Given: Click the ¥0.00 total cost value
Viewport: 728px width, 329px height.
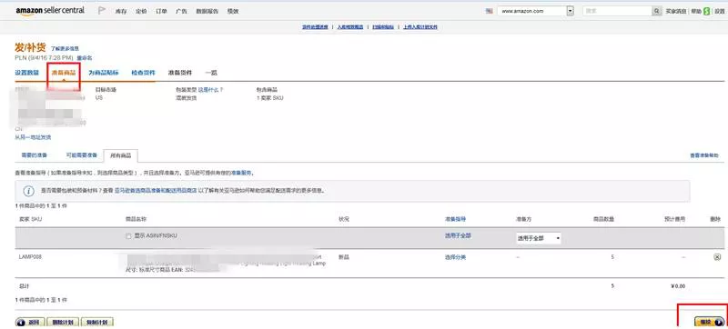Looking at the screenshot, I should pyautogui.click(x=678, y=286).
